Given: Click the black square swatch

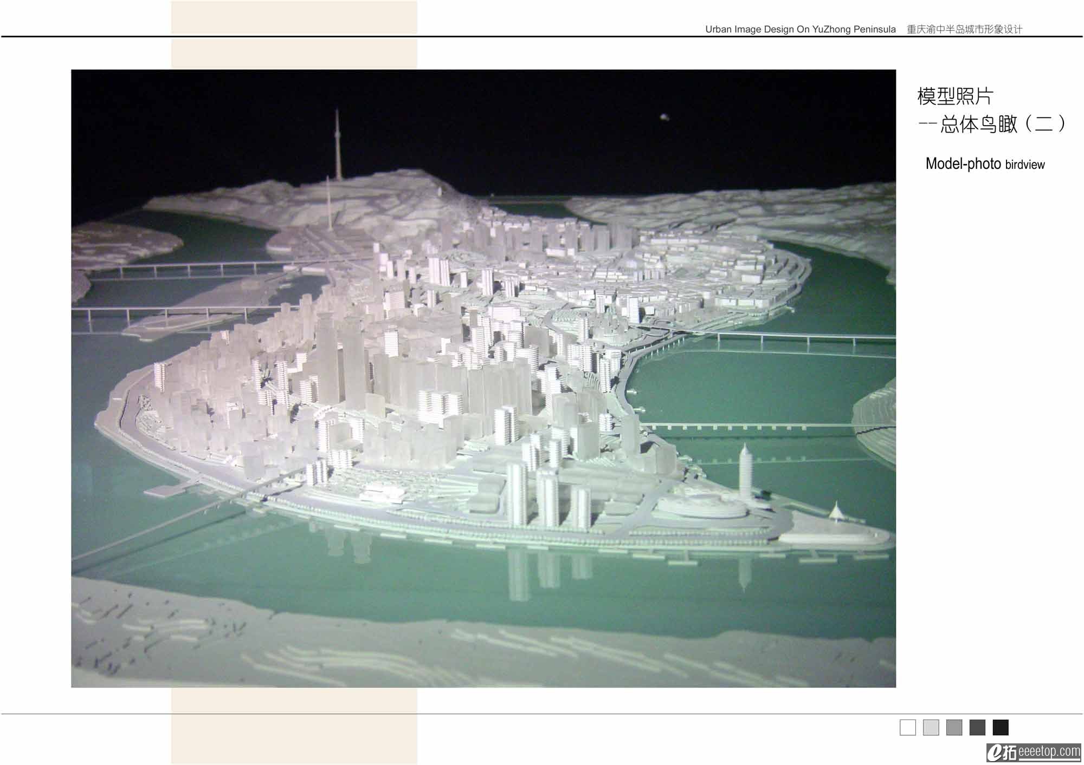Looking at the screenshot, I should coord(1001,727).
